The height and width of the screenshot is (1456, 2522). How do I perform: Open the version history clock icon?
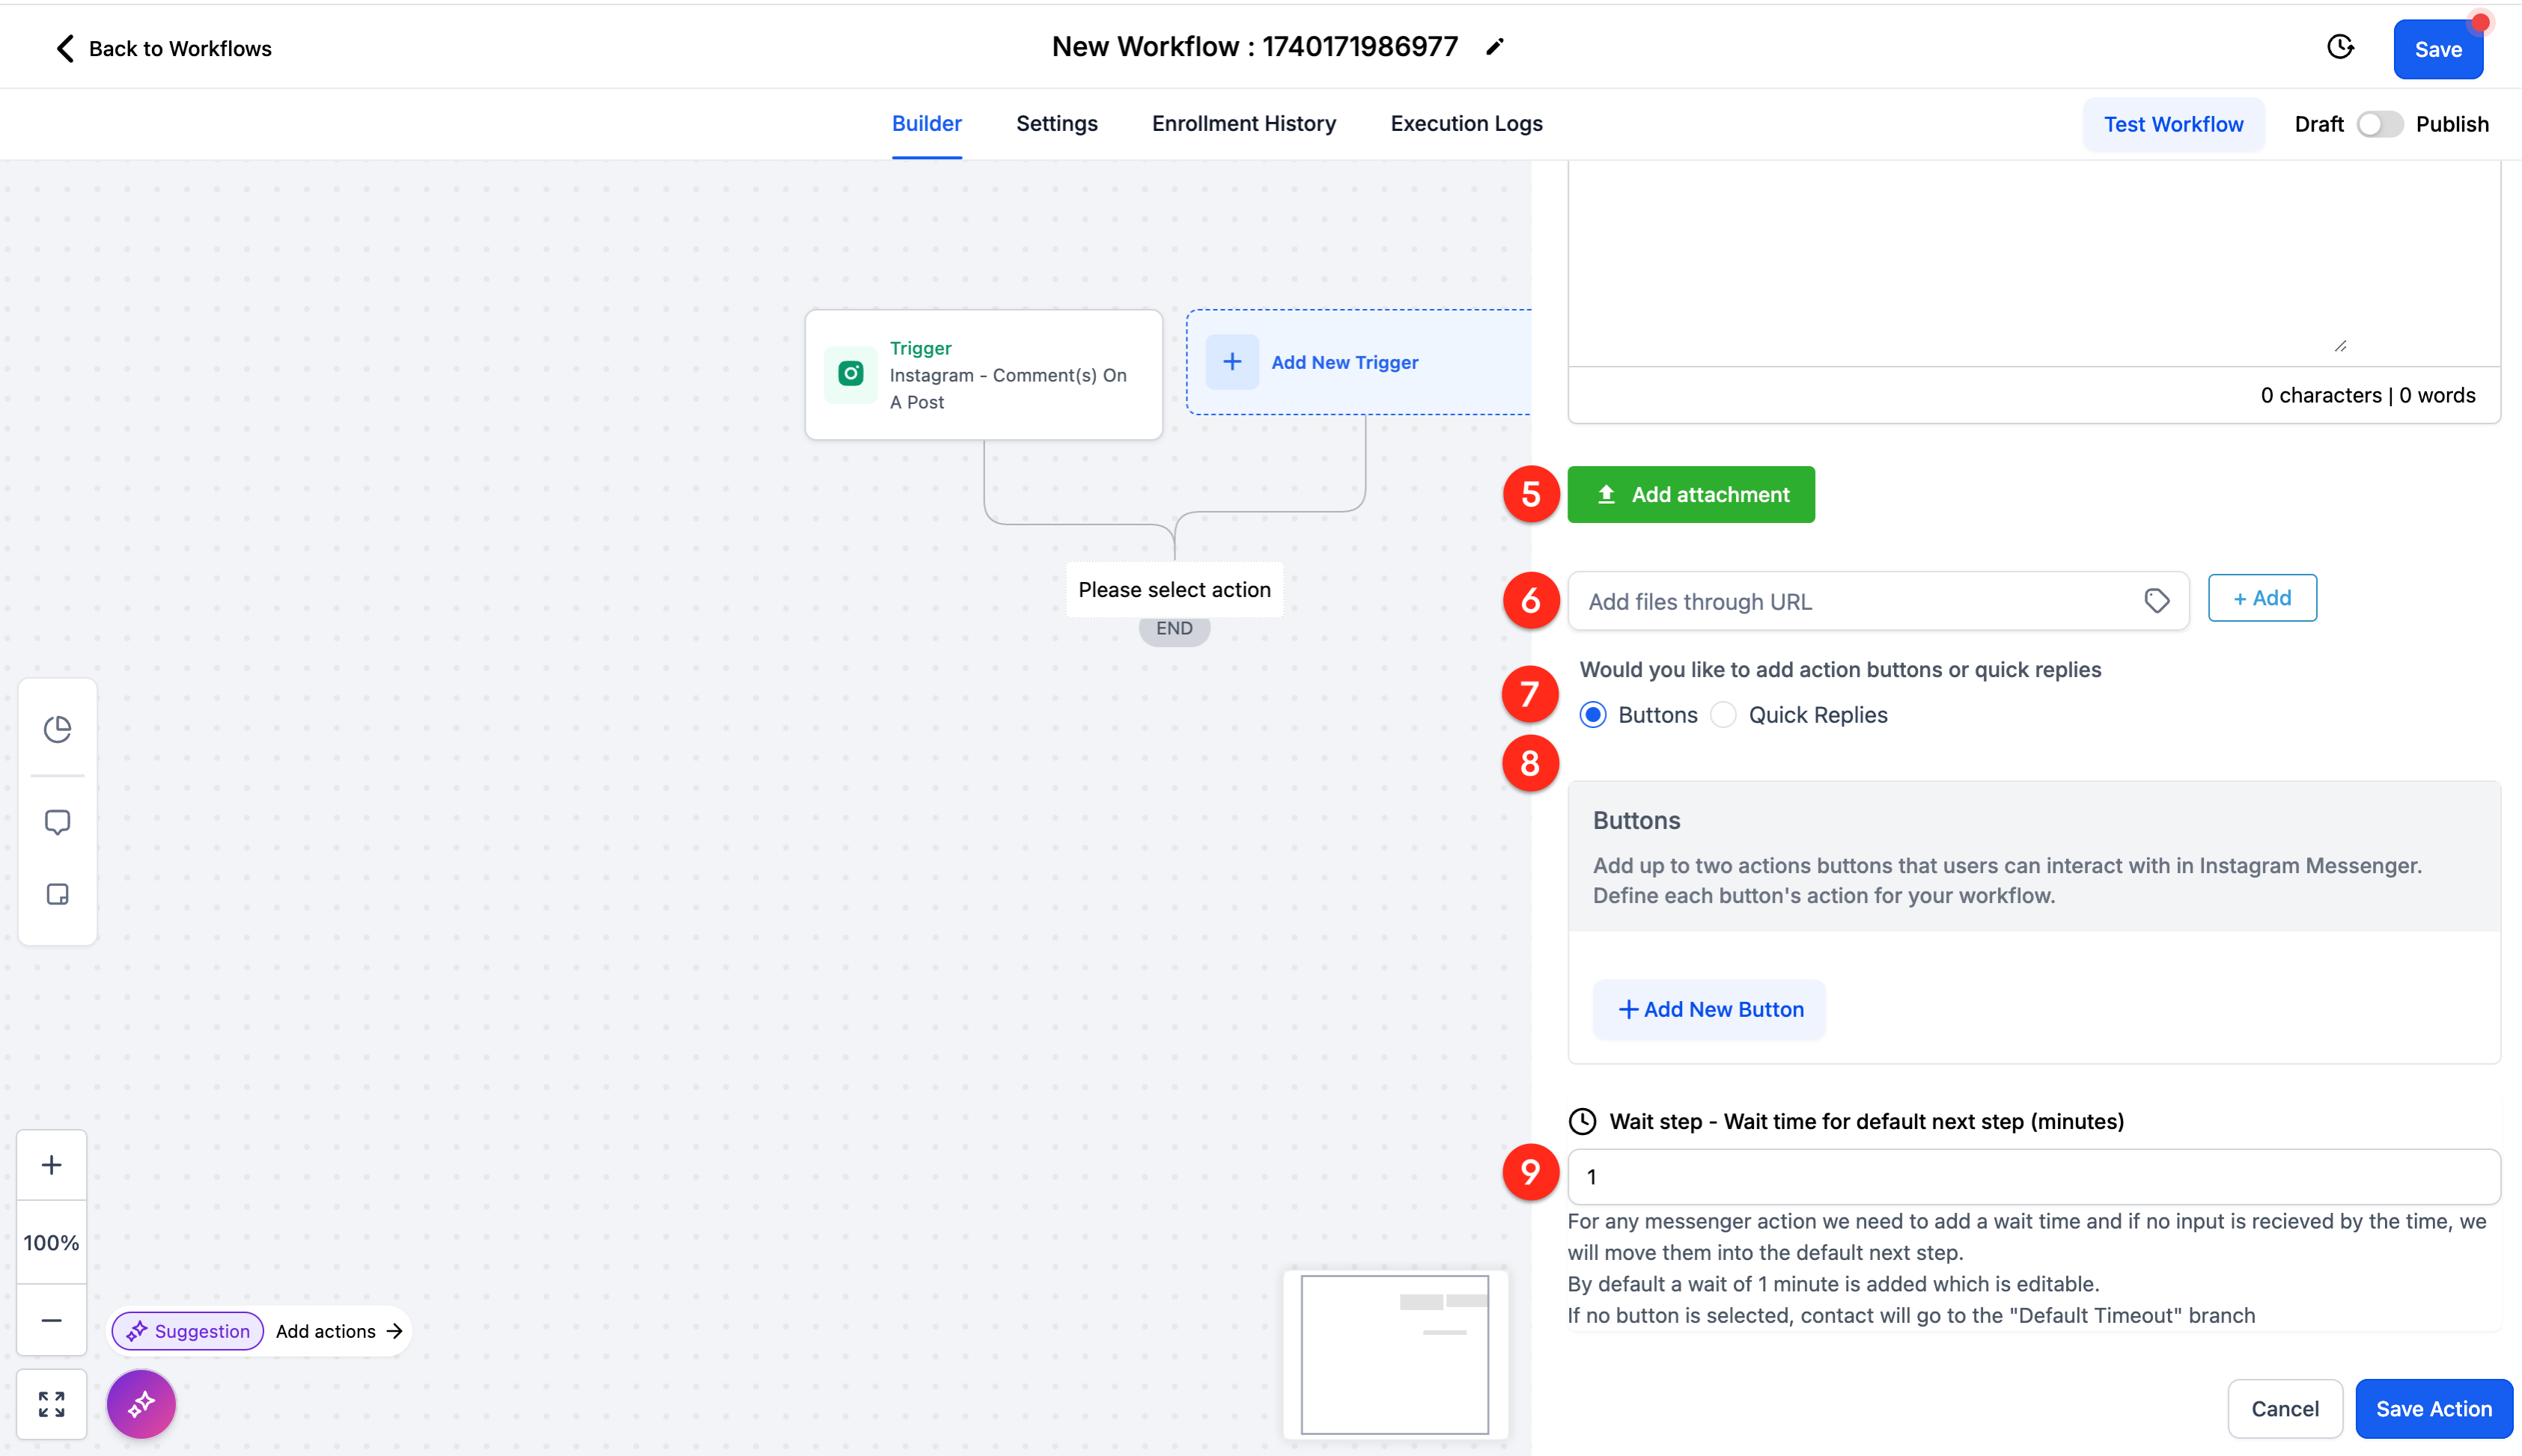2340,47
